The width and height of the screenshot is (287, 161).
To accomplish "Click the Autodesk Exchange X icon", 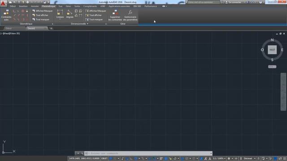I will coord(248,2).
